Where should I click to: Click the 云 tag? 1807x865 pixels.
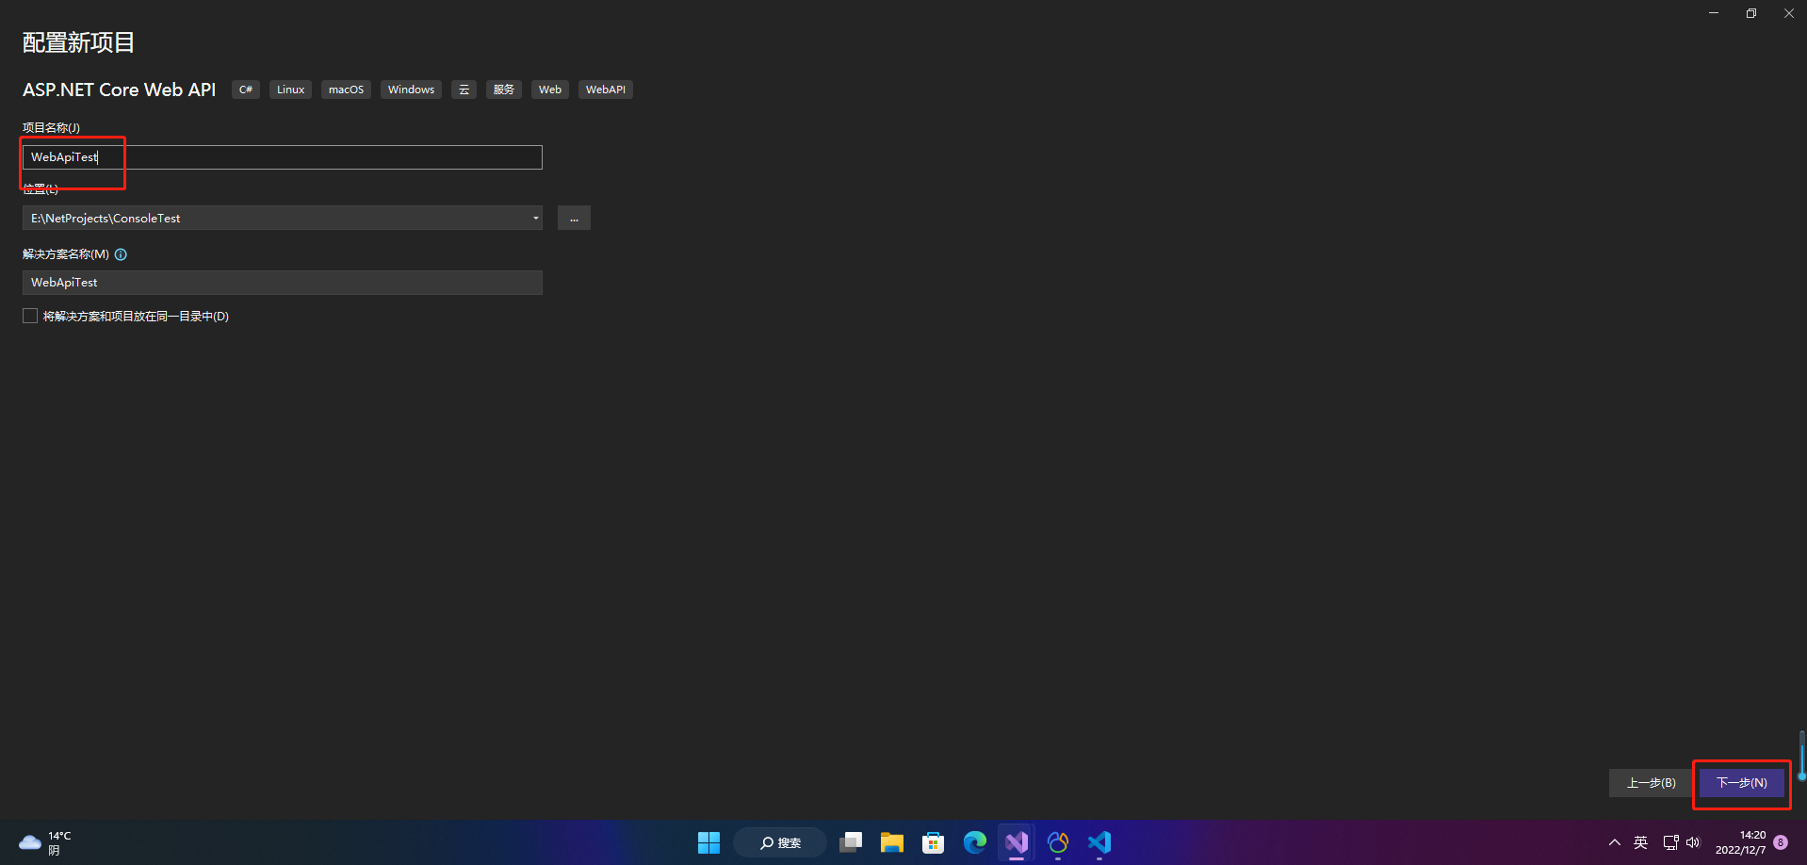tap(464, 90)
